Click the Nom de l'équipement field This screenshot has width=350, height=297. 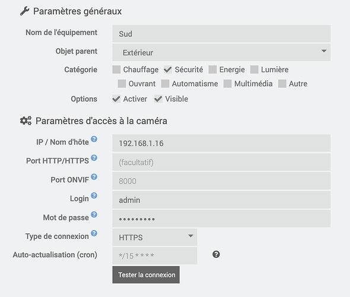[221, 34]
